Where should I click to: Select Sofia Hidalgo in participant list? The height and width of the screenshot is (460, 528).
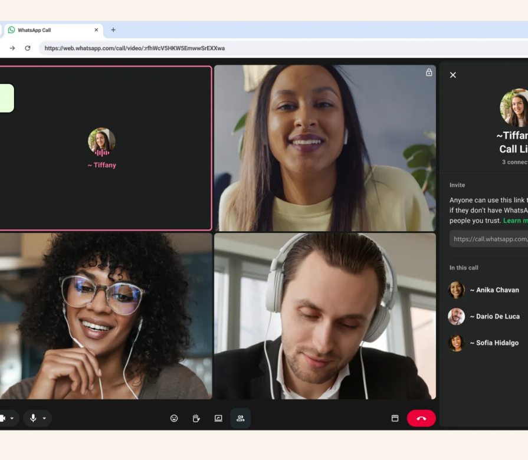click(488, 343)
